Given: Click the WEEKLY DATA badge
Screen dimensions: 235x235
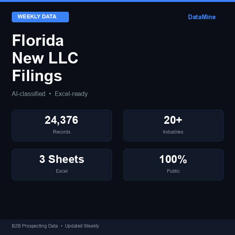Looking at the screenshot, I should click(40, 17).
